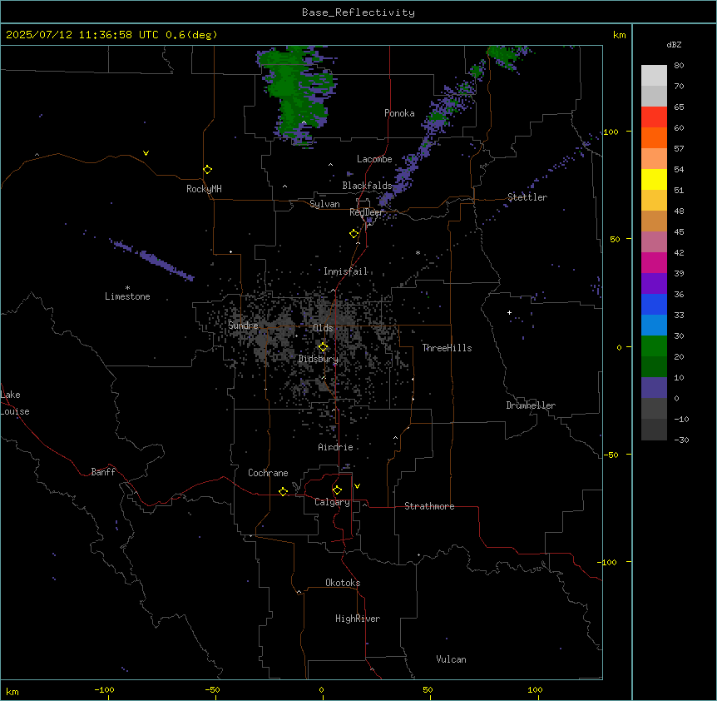The height and width of the screenshot is (701, 717).
Task: Click the Stettler city label
Action: [x=527, y=197]
